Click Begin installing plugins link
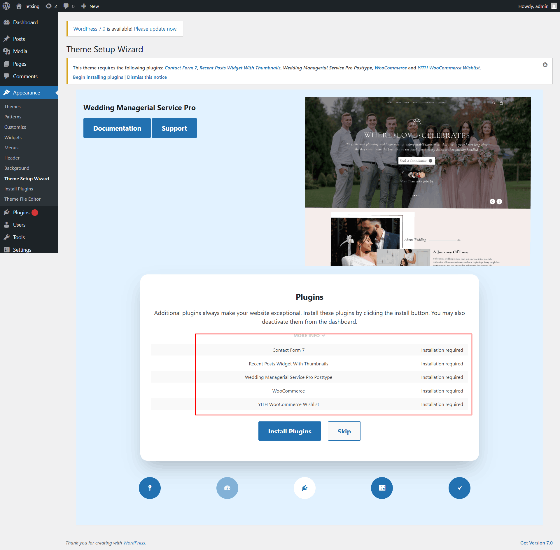560x550 pixels. [x=98, y=77]
